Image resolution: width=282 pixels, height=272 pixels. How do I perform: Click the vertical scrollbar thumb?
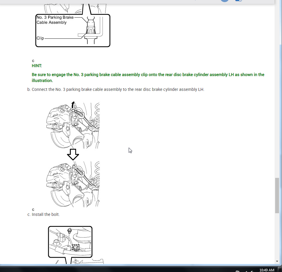tap(277, 195)
